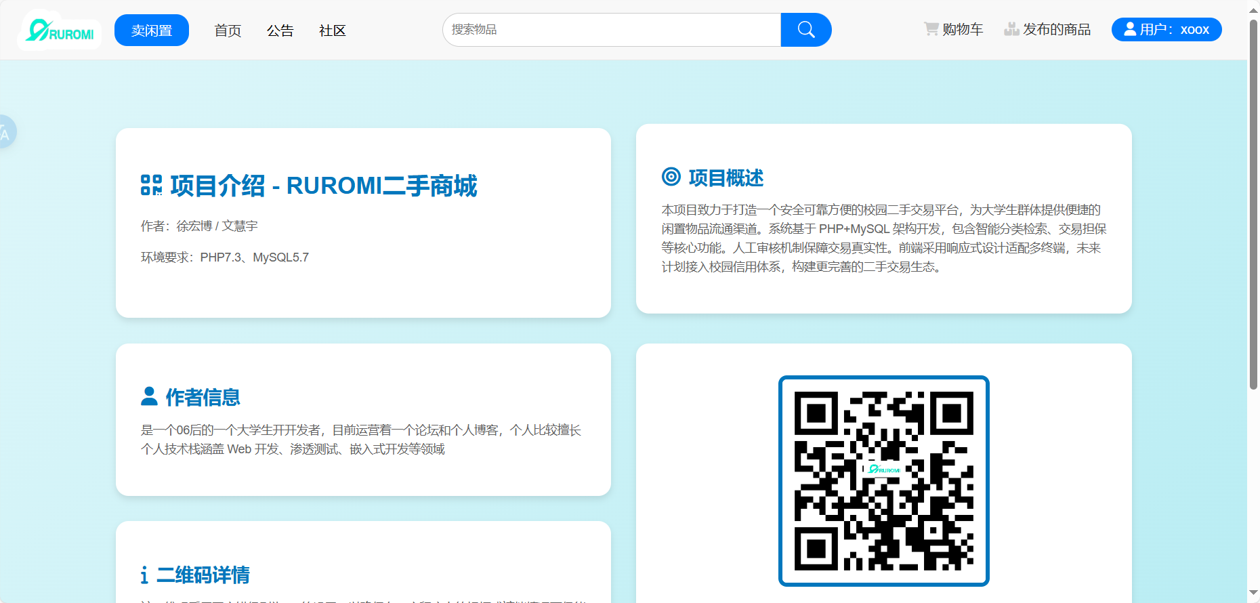The image size is (1260, 603).
Task: Focus the 搜索物品 search field
Action: [x=612, y=30]
